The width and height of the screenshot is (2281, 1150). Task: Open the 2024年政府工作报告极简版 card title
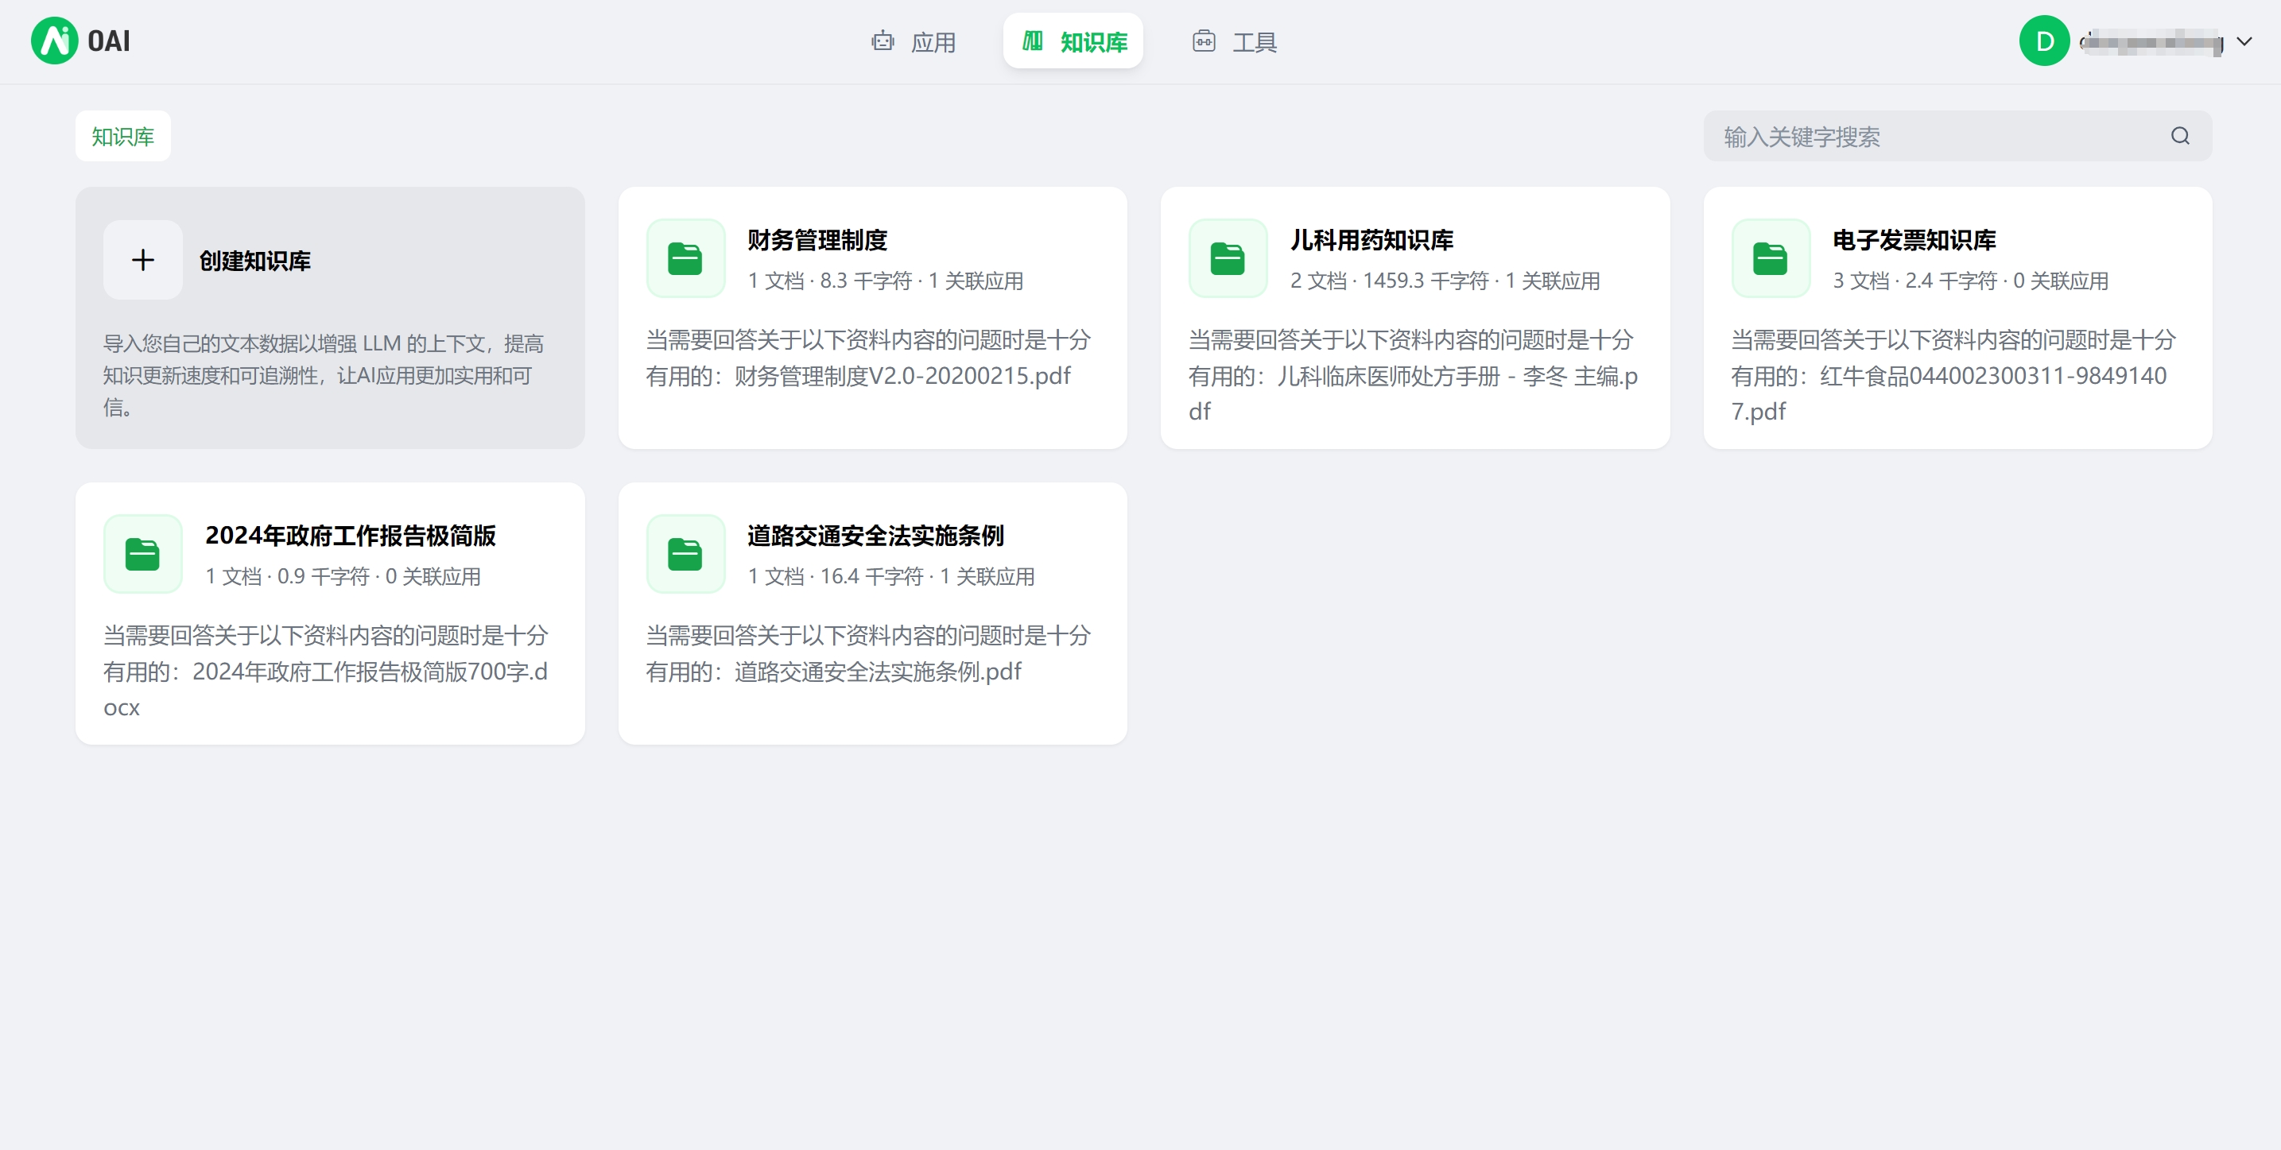coord(351,536)
